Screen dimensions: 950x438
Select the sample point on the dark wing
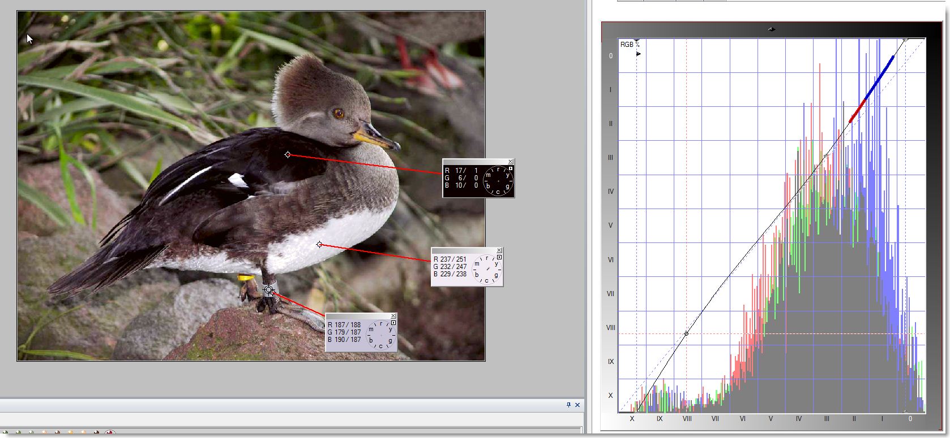(x=288, y=154)
